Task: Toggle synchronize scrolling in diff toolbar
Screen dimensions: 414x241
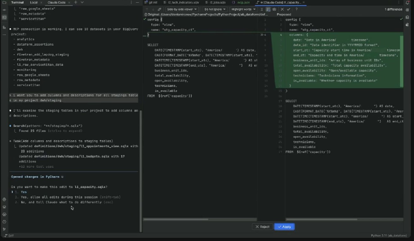Action: (x=268, y=9)
